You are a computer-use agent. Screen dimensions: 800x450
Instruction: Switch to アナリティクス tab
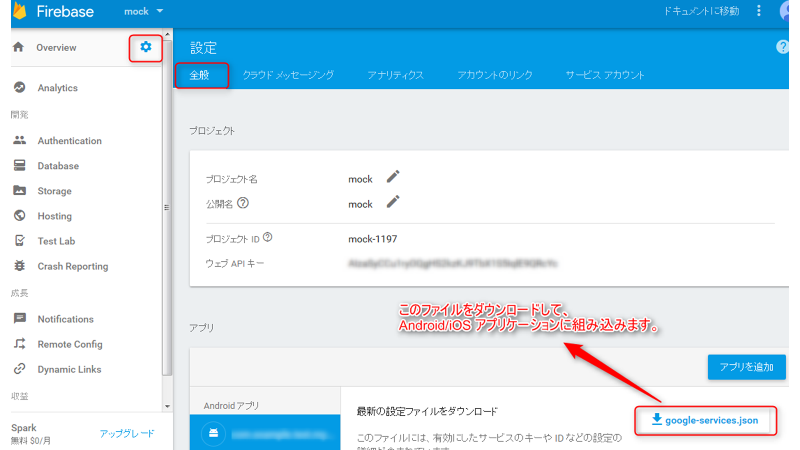[395, 75]
